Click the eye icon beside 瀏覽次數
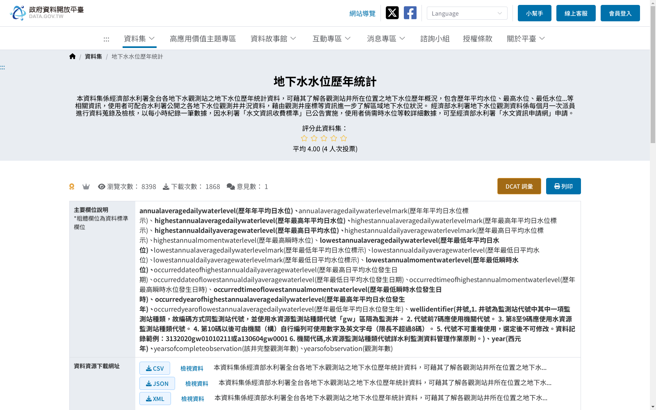The image size is (656, 410). (102, 187)
